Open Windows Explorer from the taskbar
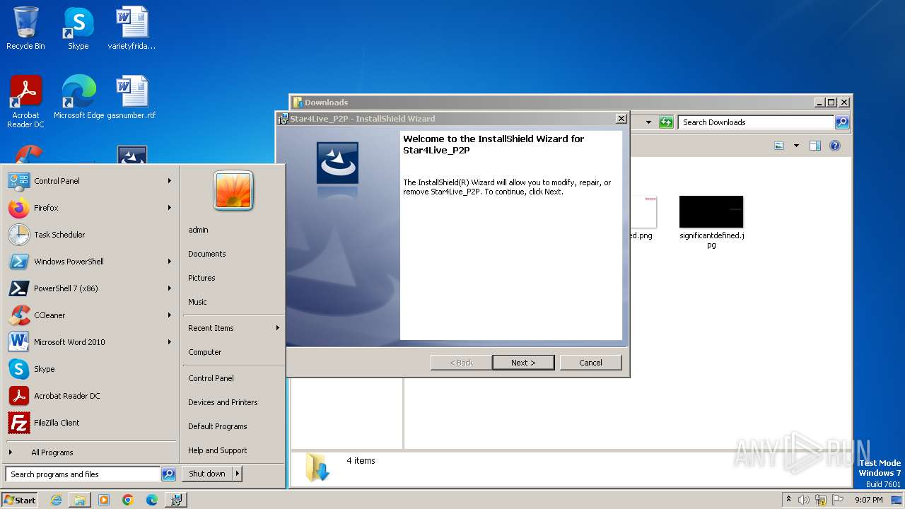The width and height of the screenshot is (905, 509). point(80,500)
